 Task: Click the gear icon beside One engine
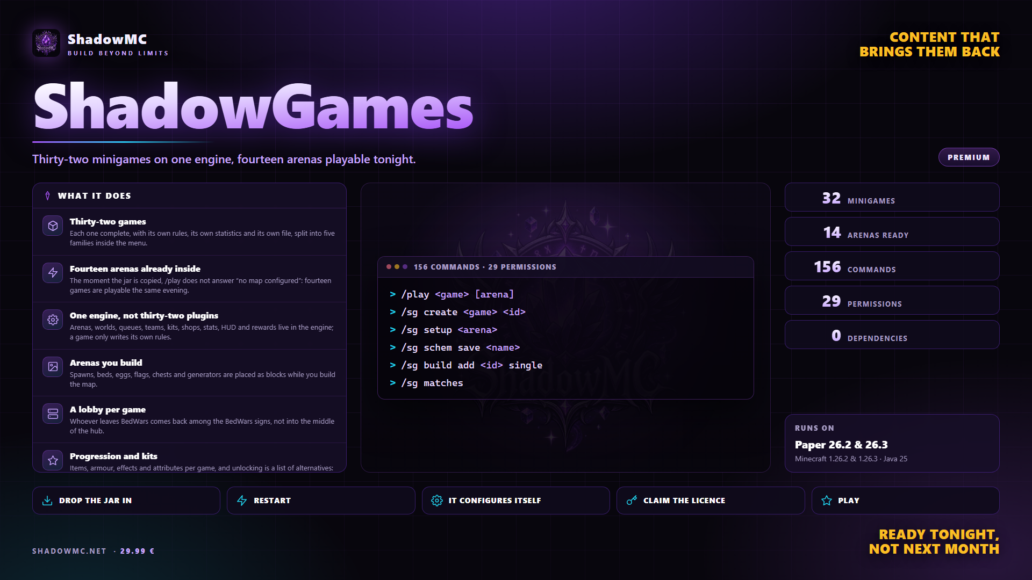(x=53, y=320)
